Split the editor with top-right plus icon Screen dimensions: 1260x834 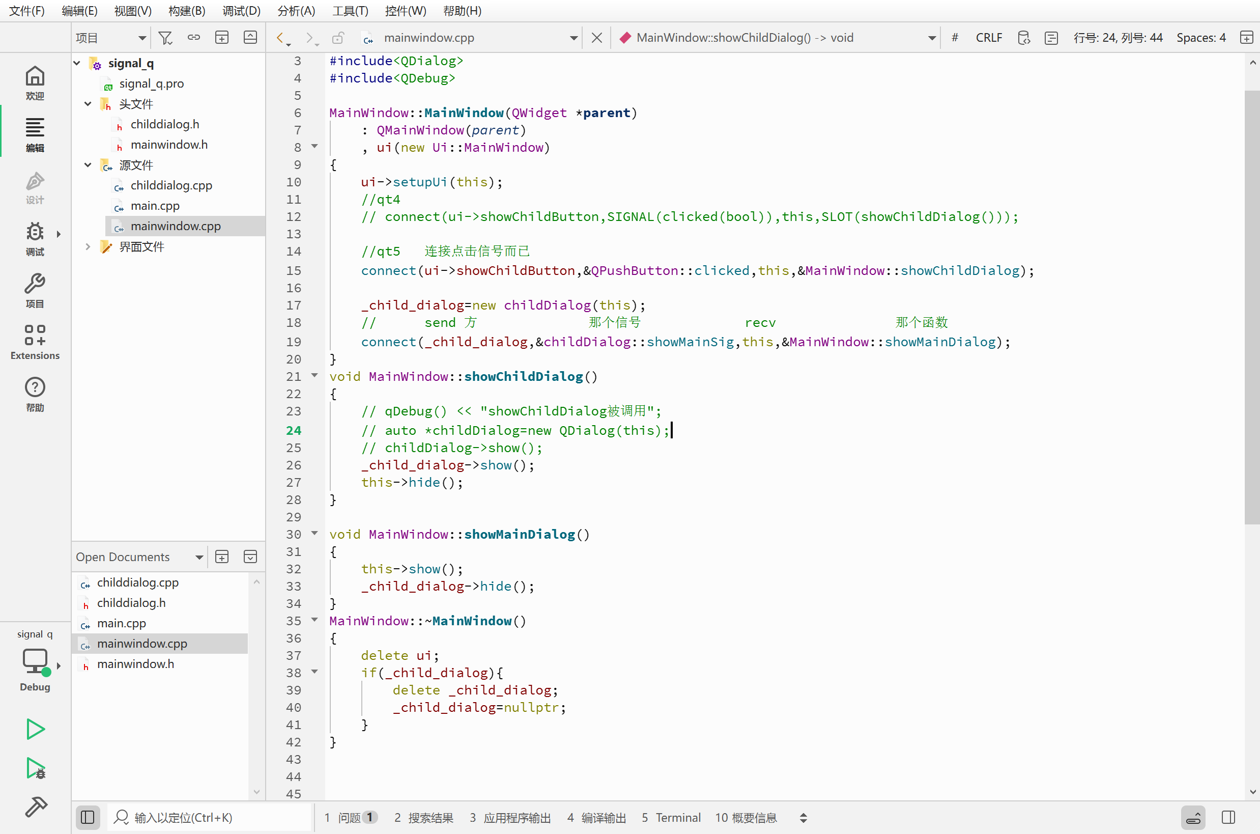point(1246,37)
